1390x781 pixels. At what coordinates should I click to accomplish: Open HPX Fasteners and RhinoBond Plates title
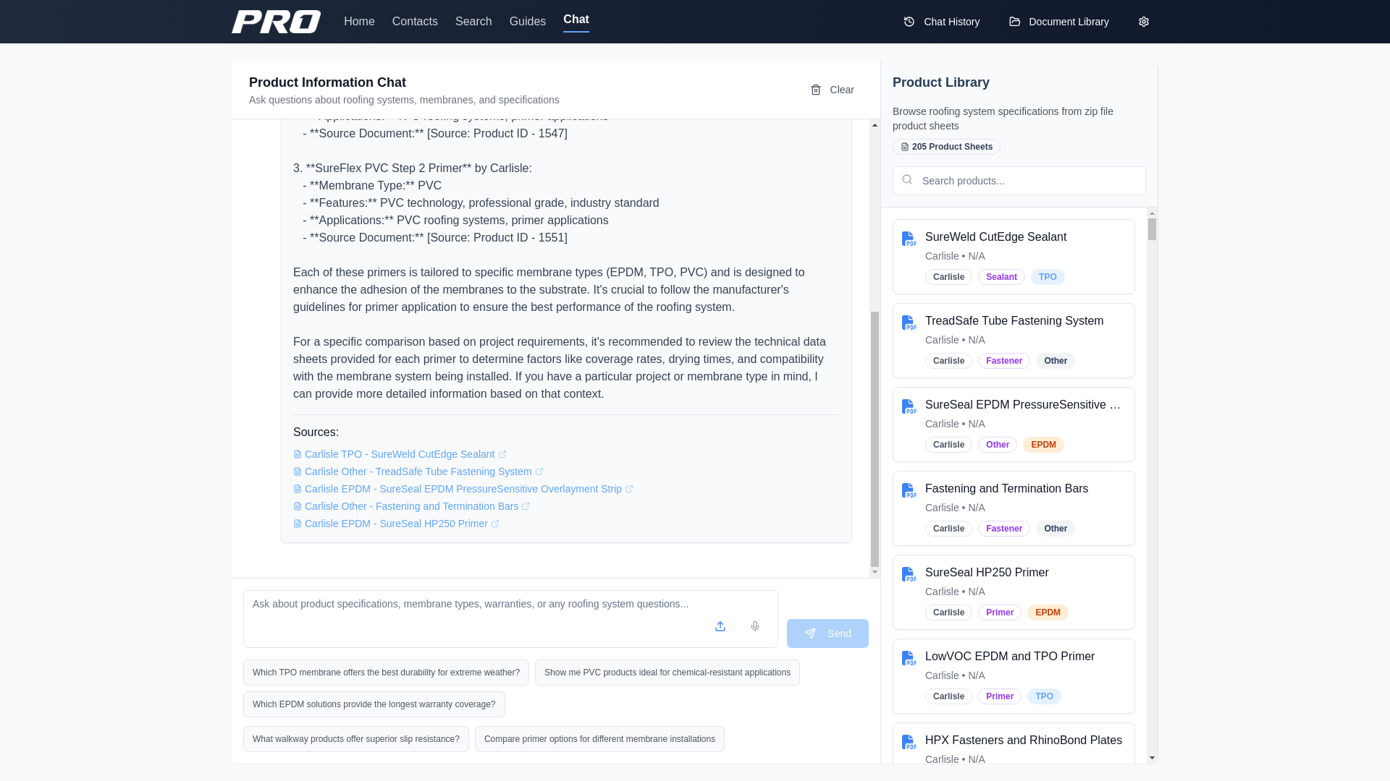point(1024,741)
